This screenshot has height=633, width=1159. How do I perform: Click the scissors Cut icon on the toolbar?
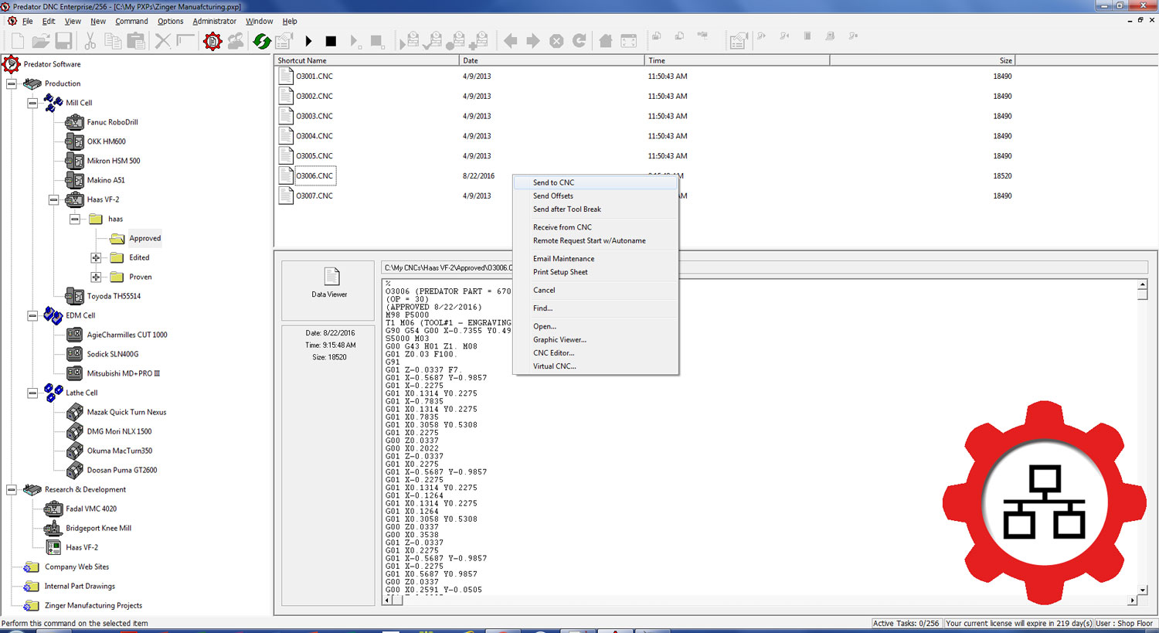90,41
